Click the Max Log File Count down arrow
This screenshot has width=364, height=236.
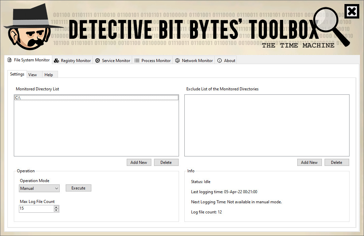[x=56, y=210]
